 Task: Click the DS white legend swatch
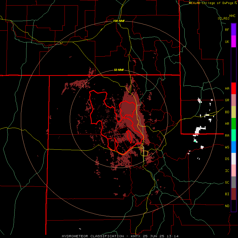click(x=234, y=159)
